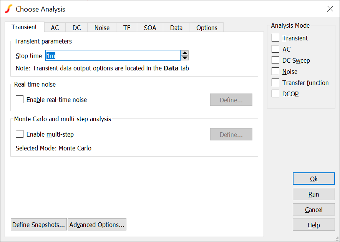
Task: Click the Stop time down arrow
Action: point(185,58)
